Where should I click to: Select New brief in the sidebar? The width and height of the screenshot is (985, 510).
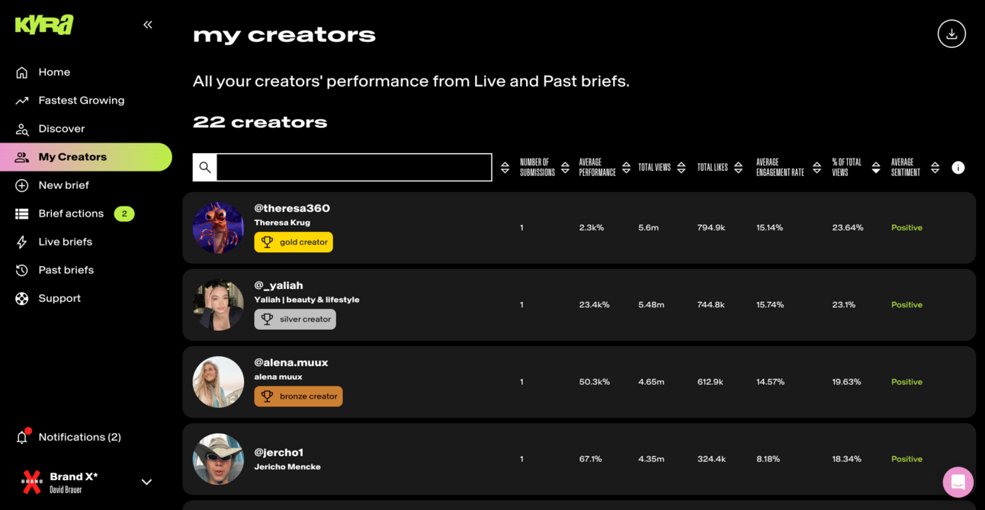63,185
